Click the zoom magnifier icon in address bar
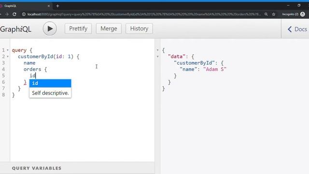 pyautogui.click(x=266, y=14)
